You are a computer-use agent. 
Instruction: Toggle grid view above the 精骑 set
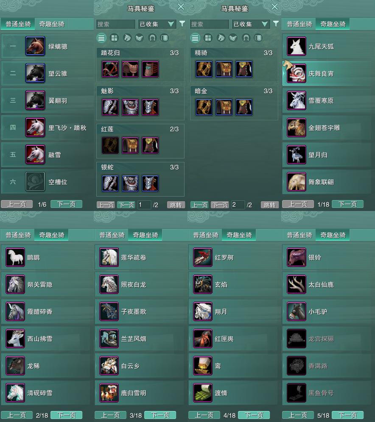click(208, 38)
